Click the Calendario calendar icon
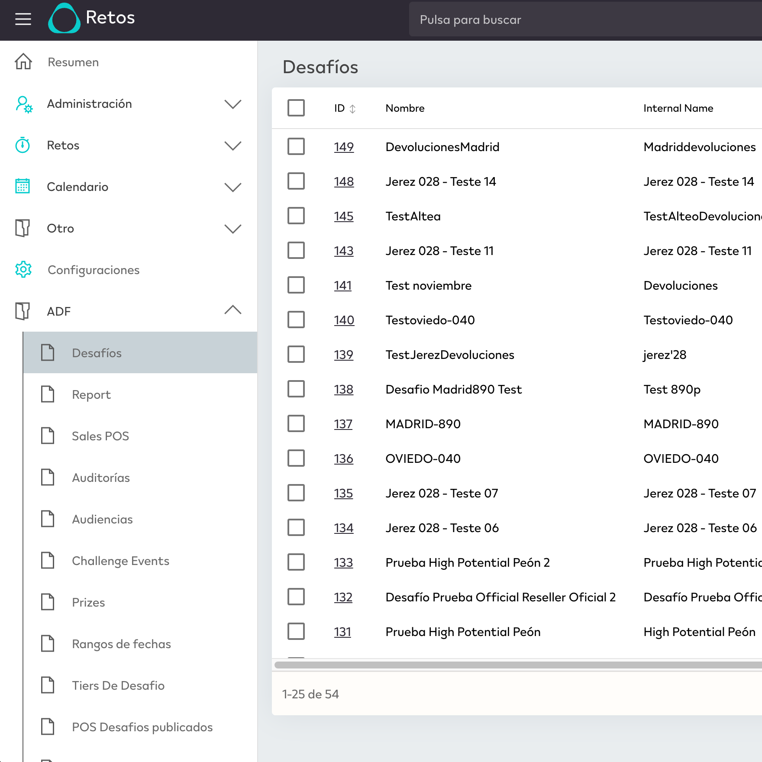 pos(23,187)
